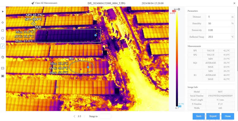Image resolution: width=238 pixels, height=121 pixels.
Task: Click the 33.5°C SQ1 MIN value
Action: 227,59
